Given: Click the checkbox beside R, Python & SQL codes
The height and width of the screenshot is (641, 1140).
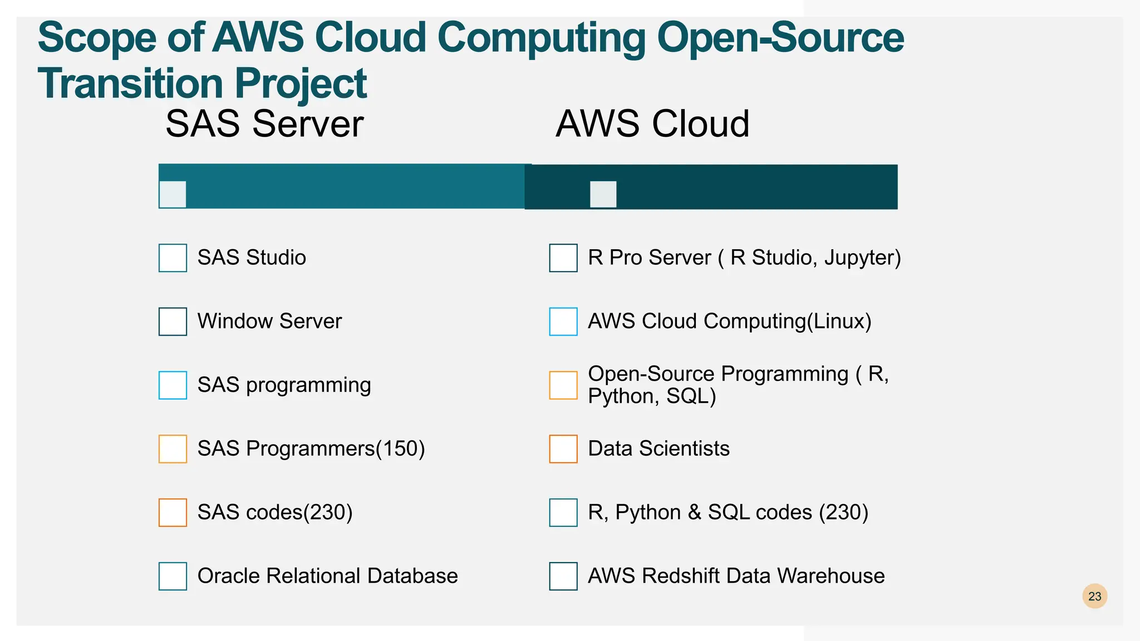Looking at the screenshot, I should click(x=563, y=512).
